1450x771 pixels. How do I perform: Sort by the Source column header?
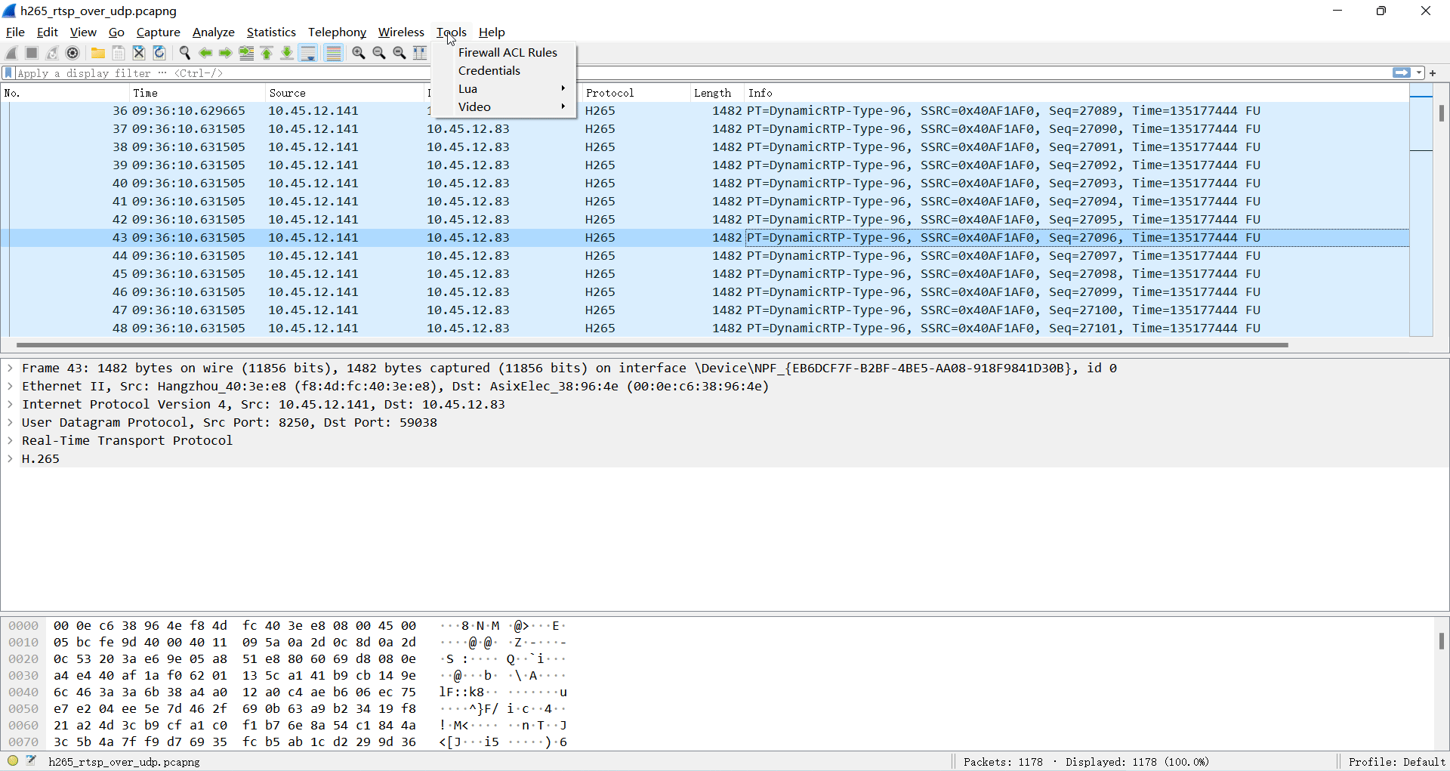click(344, 93)
